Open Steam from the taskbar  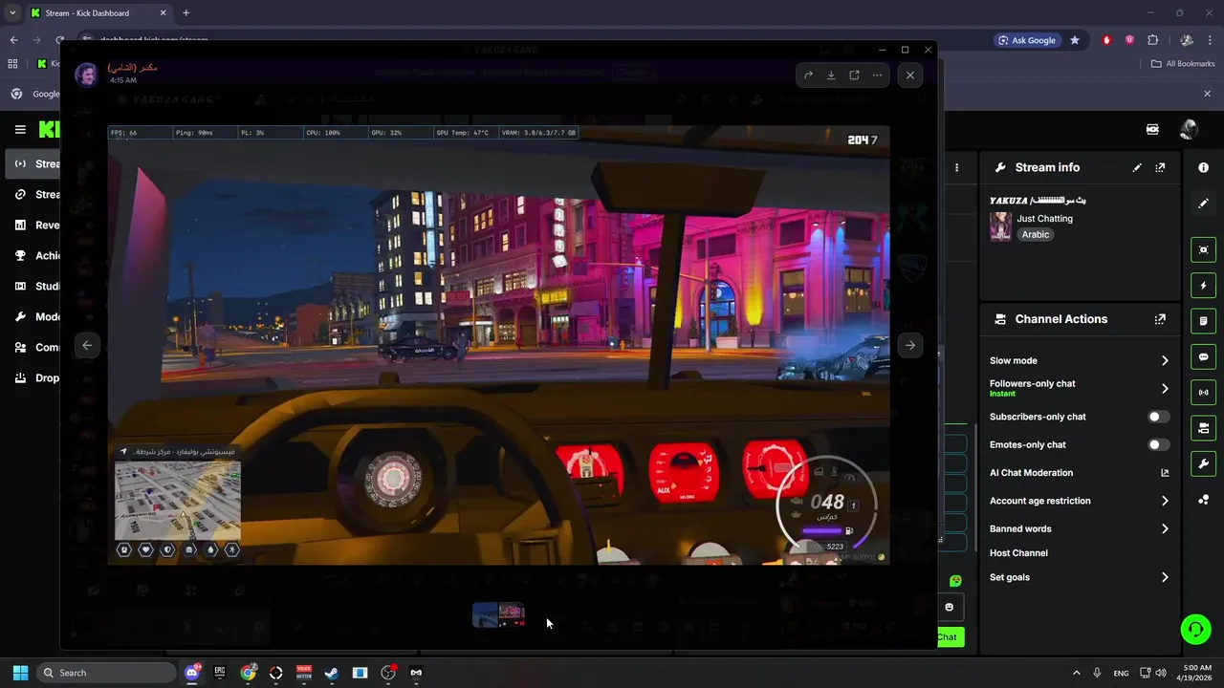tap(332, 673)
